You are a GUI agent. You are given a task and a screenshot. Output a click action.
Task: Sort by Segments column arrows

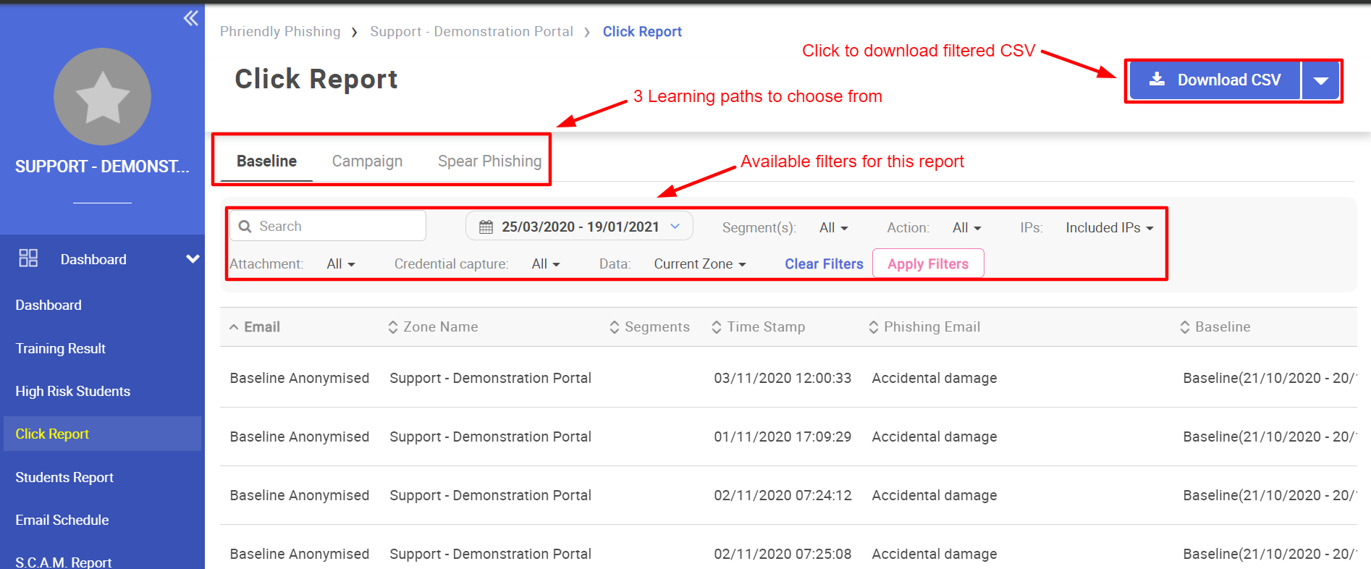[x=615, y=327]
